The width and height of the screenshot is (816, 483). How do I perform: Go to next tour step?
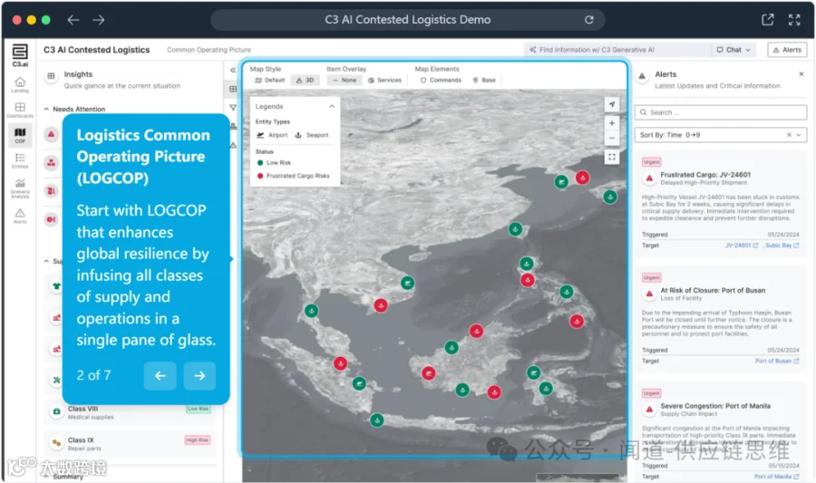click(x=199, y=375)
